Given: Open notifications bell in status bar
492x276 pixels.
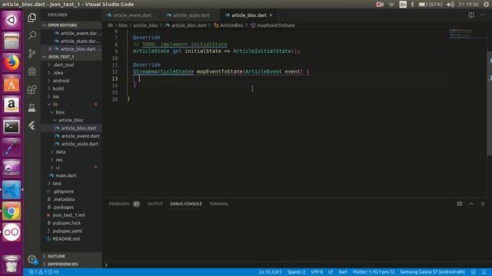Looking at the screenshot, I should 484,272.
